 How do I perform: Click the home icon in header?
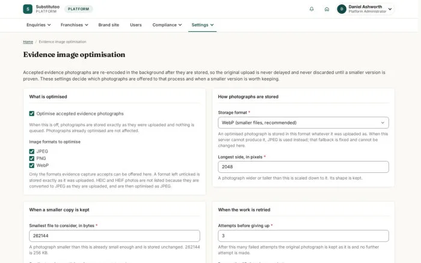coord(327,9)
